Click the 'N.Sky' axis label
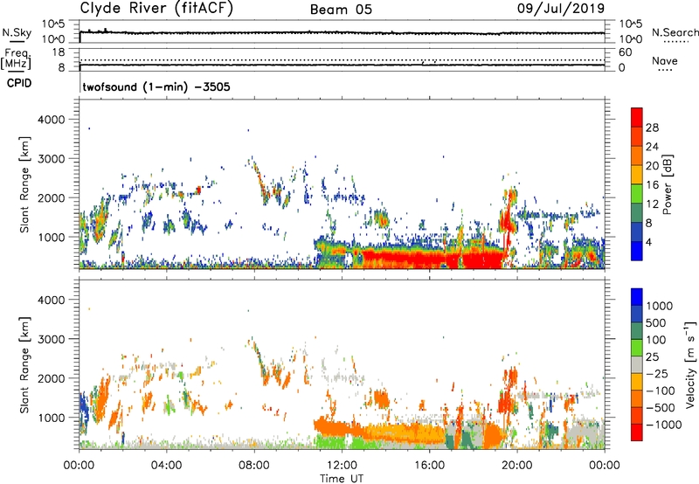Image resolution: width=699 pixels, height=484 pixels. 17,32
